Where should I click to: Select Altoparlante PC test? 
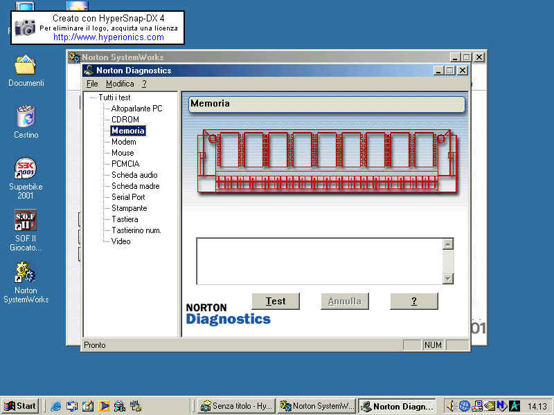tap(136, 109)
